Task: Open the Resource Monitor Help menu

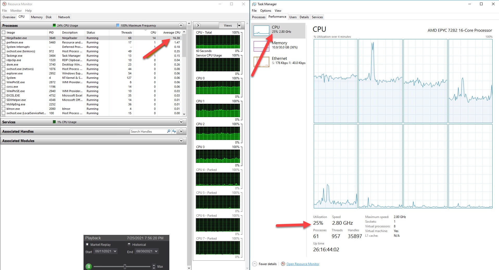Action: [x=28, y=11]
